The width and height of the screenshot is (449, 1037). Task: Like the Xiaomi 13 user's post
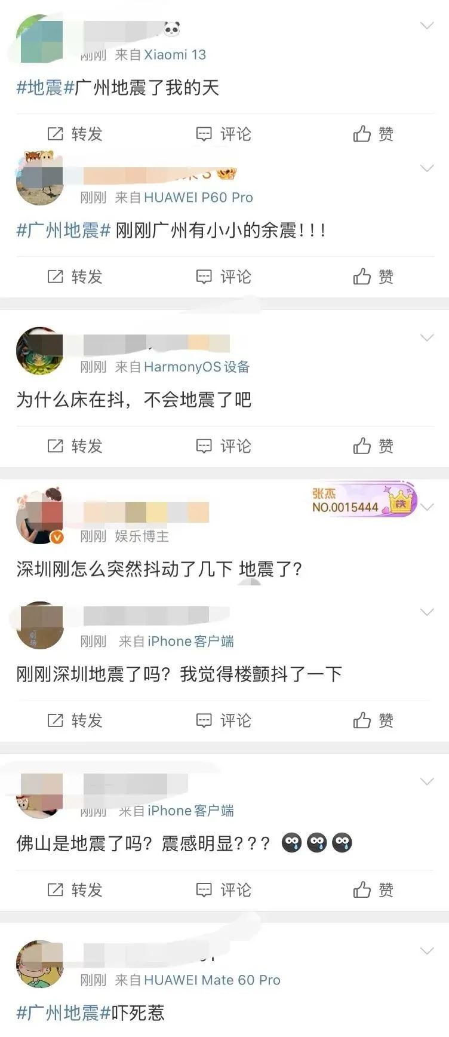click(x=373, y=134)
